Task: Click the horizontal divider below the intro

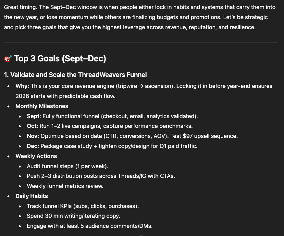Action: [141, 43]
